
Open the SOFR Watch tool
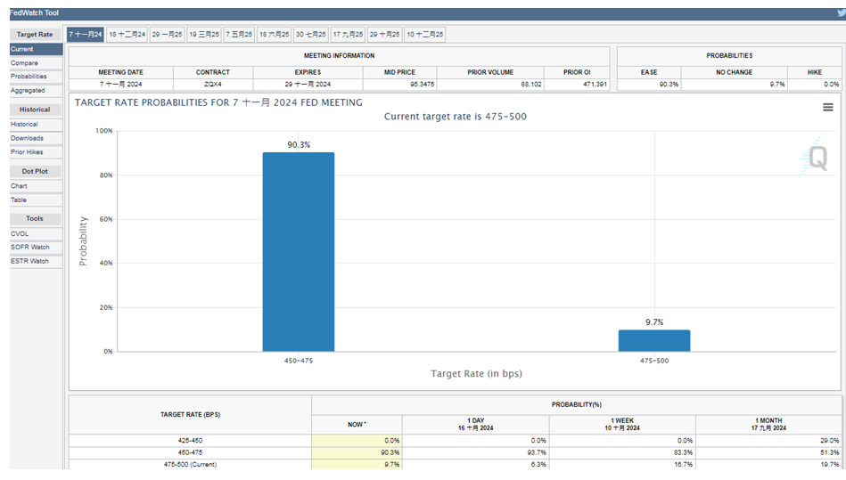click(29, 247)
